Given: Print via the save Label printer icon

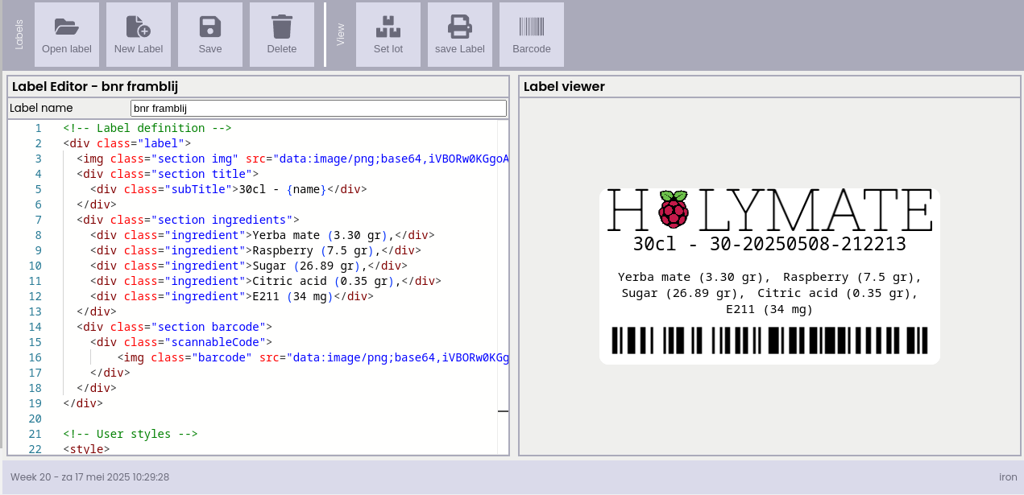Looking at the screenshot, I should pos(459,34).
